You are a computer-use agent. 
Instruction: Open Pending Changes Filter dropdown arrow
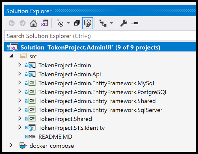pyautogui.click(x=68, y=23)
